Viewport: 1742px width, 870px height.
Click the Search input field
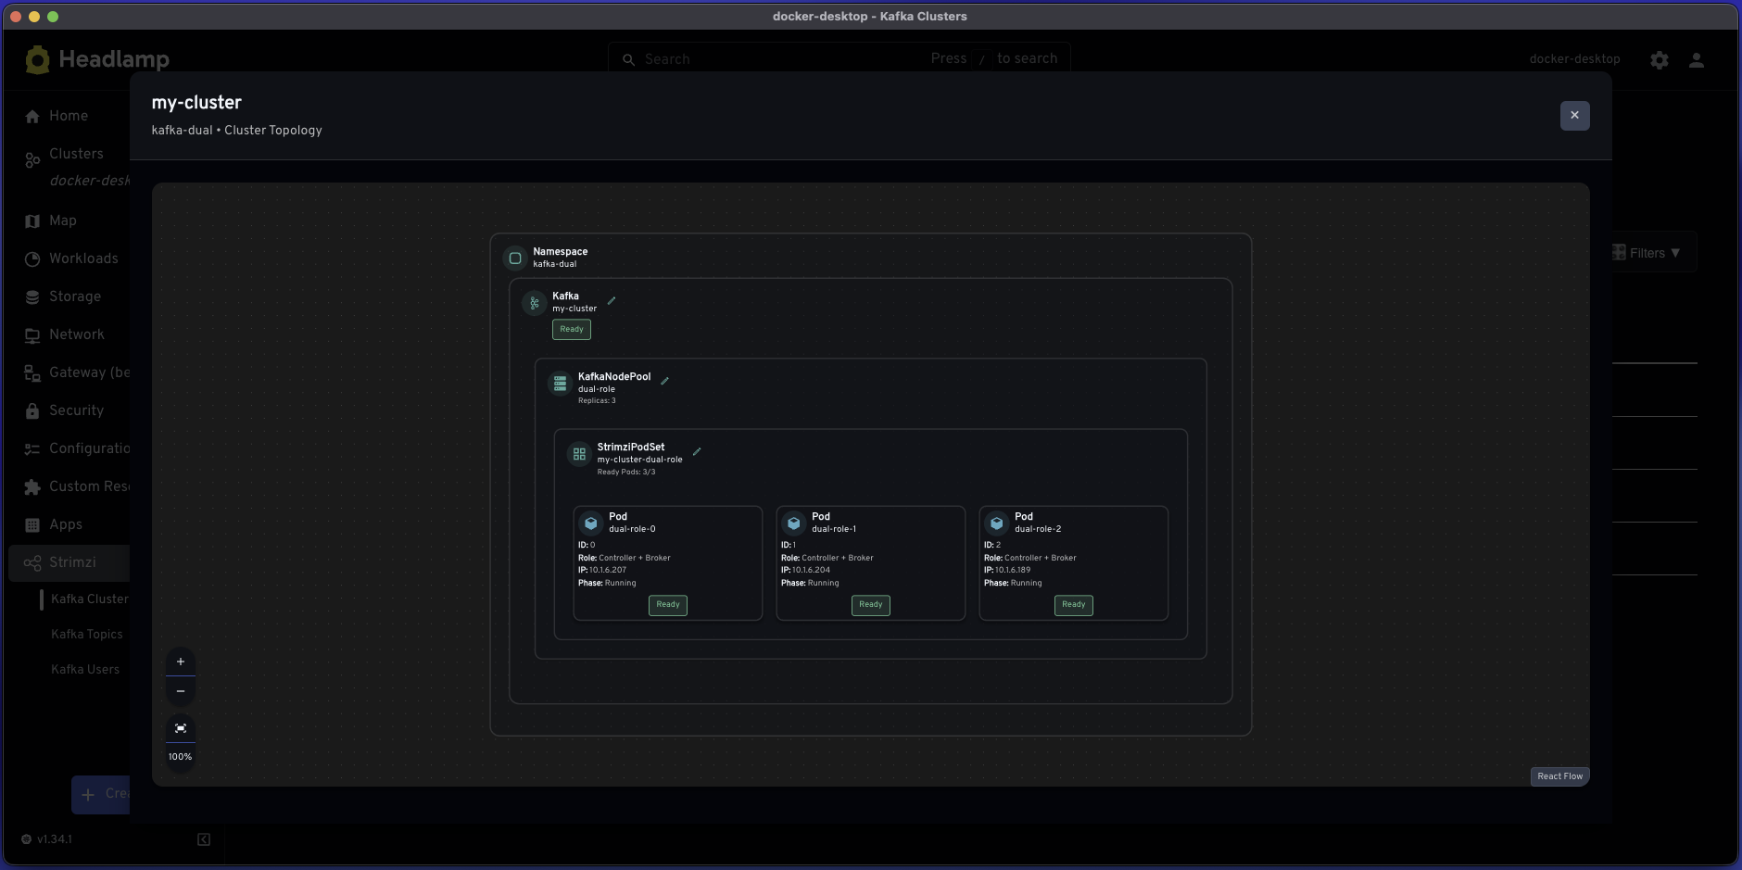point(788,59)
